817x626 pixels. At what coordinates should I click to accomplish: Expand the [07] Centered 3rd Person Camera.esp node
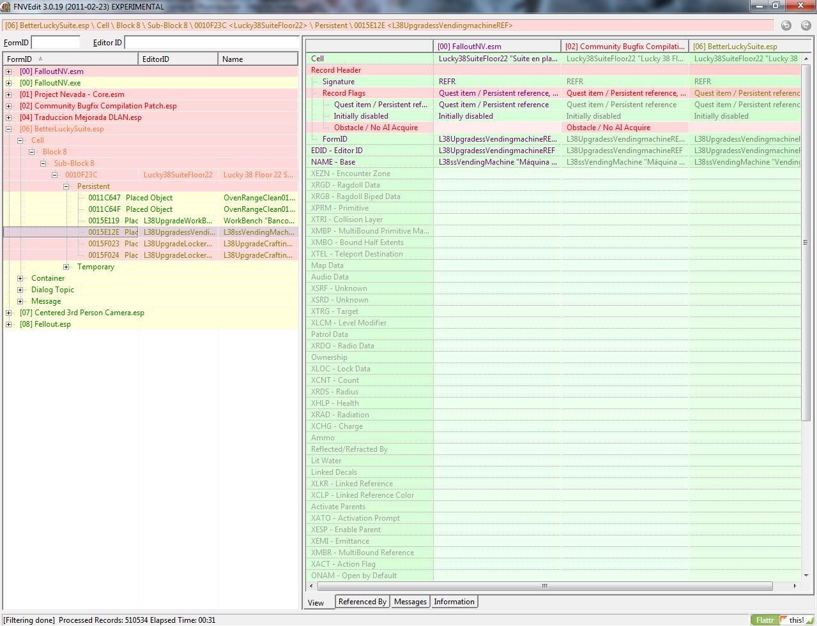point(9,313)
